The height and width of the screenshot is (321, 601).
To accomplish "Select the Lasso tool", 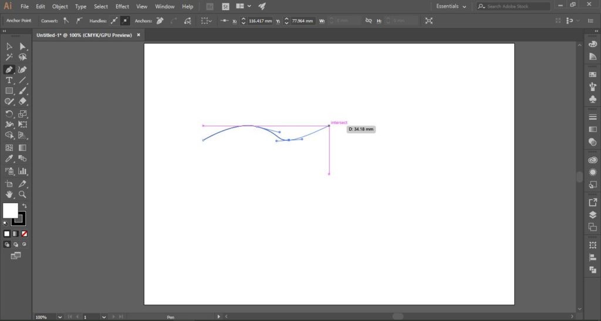I will click(22, 57).
